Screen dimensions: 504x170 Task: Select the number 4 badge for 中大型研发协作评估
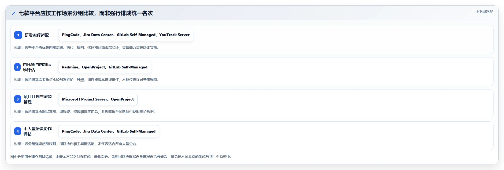[18, 131]
